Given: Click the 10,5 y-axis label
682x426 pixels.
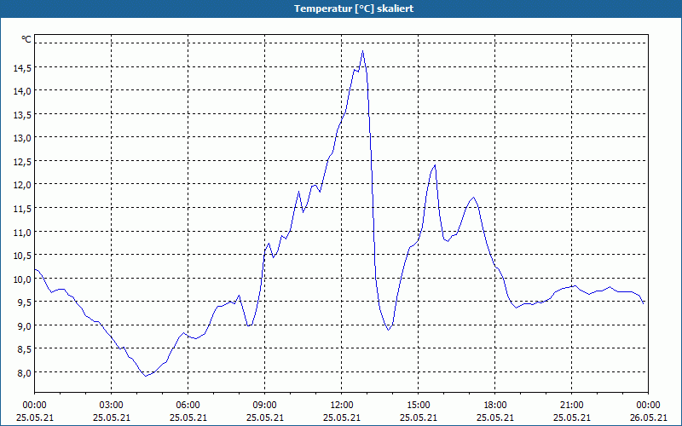Looking at the screenshot, I should 23,256.
